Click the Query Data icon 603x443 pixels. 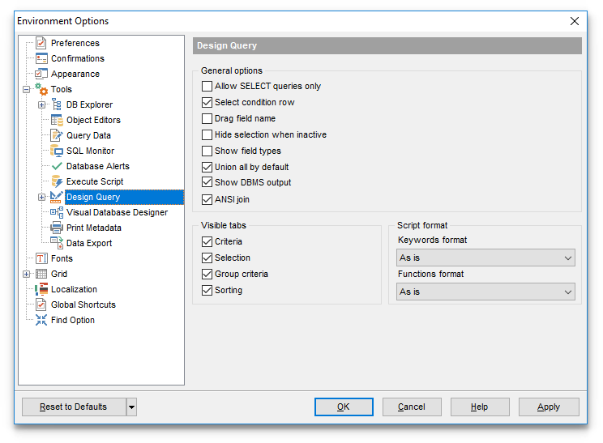click(57, 135)
